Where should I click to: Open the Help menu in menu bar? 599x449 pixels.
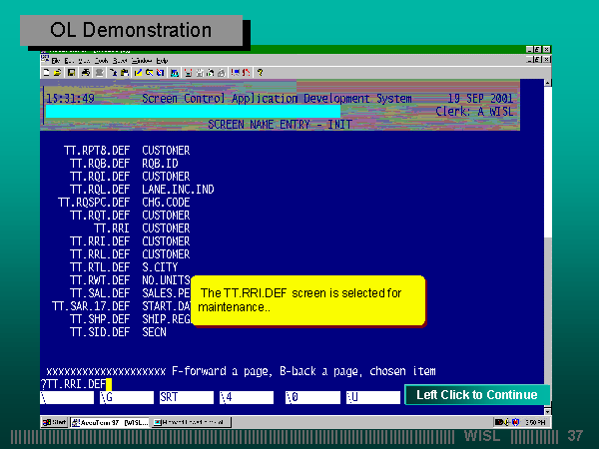coord(161,61)
